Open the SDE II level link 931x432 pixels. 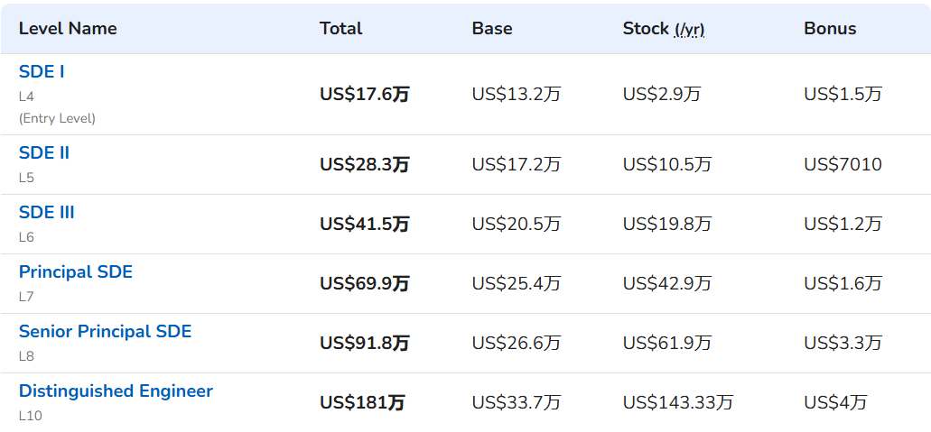tap(44, 153)
